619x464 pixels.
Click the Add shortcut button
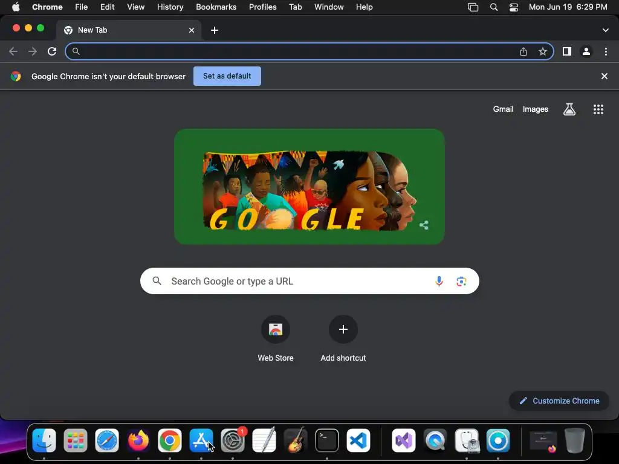343,338
